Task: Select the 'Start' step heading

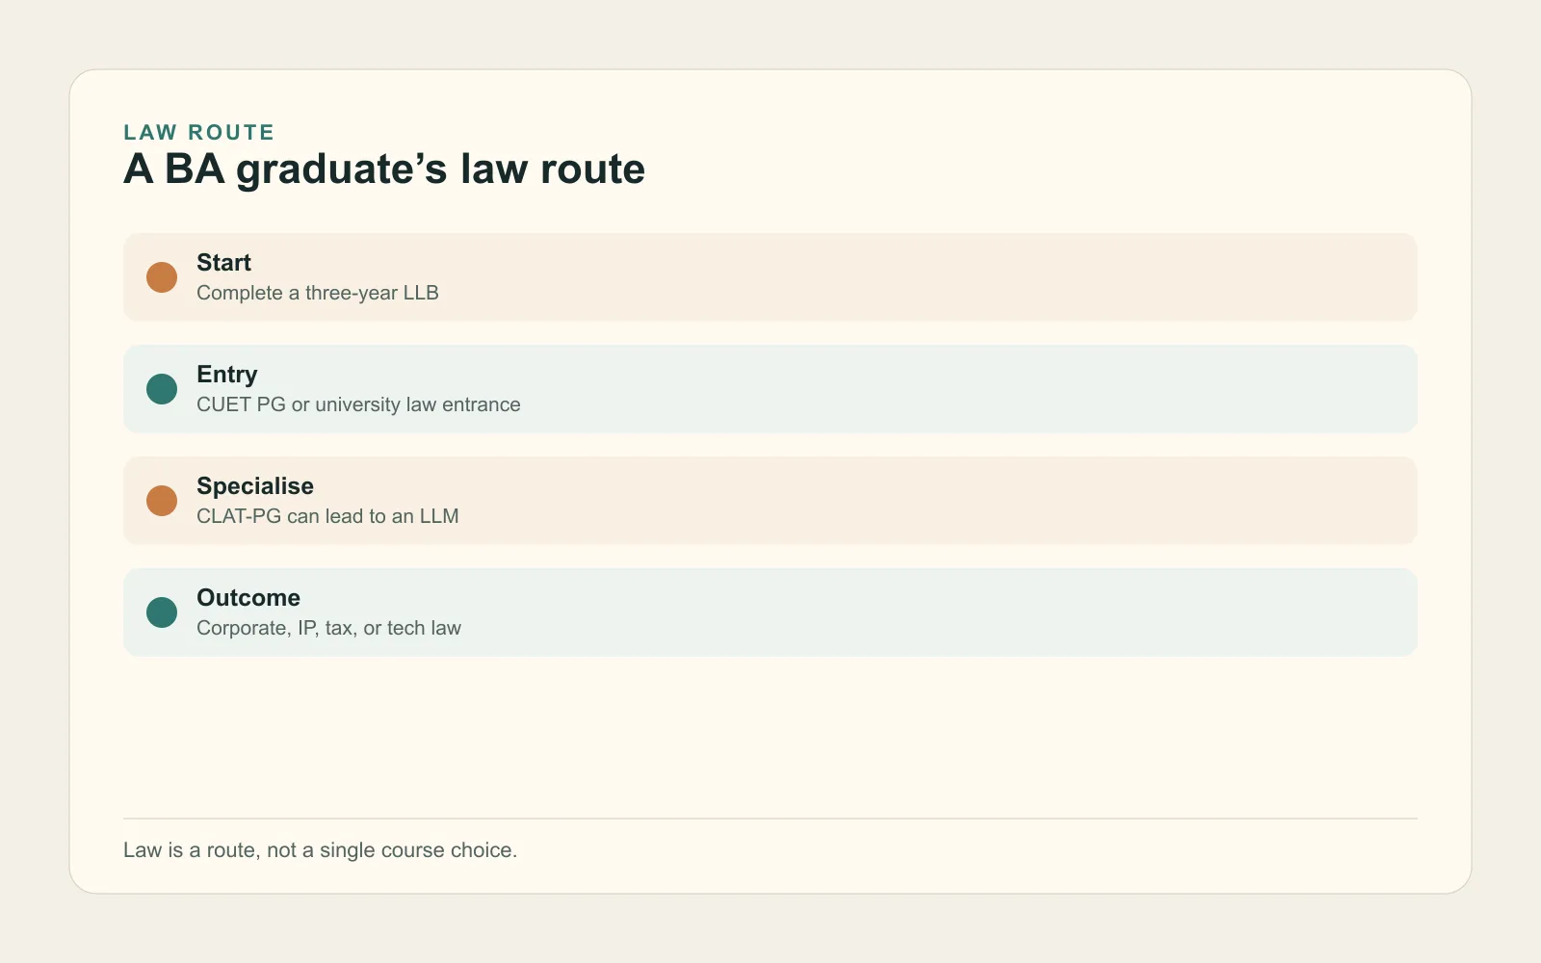Action: pos(223,263)
